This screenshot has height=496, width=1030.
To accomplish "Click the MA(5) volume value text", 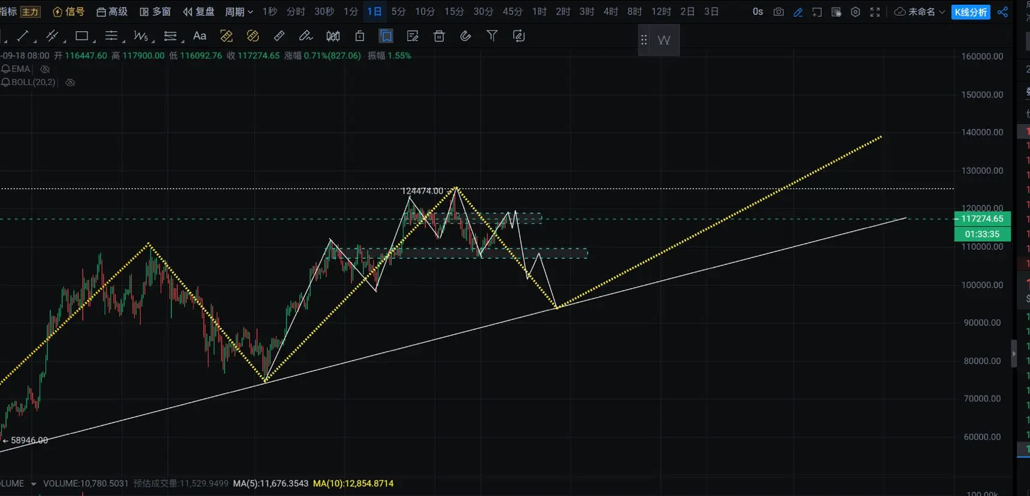I will 271,483.
